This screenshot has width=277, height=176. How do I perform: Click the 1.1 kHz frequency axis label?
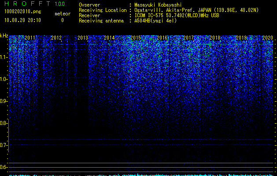(x=4, y=57)
